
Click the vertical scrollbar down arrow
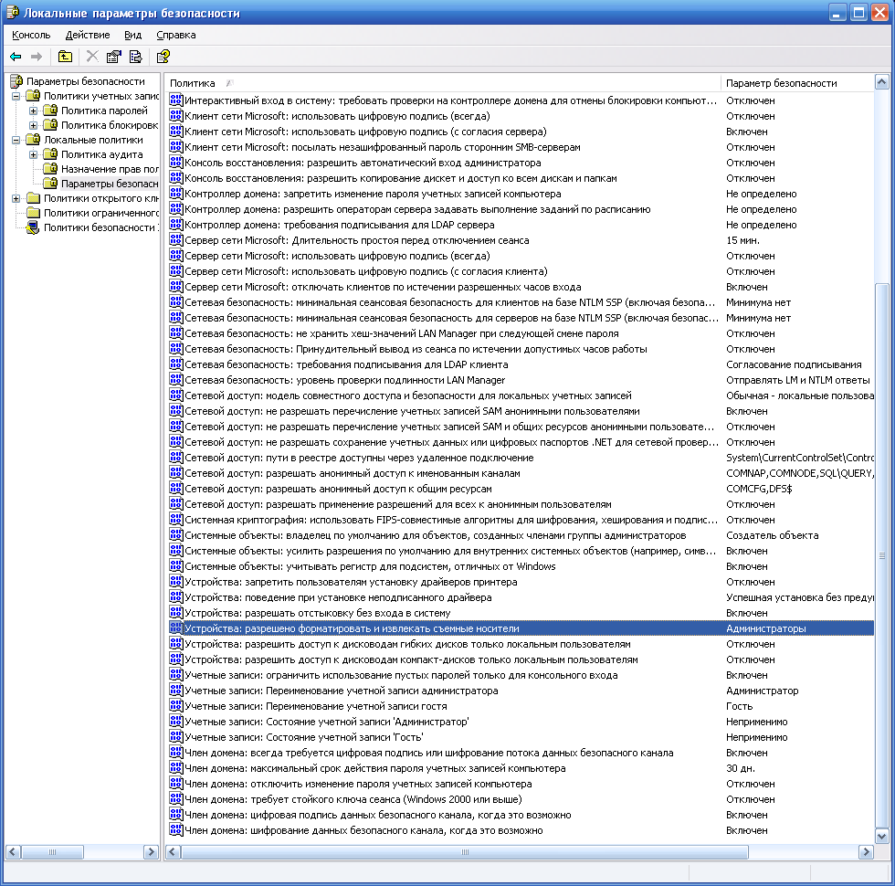click(x=881, y=837)
